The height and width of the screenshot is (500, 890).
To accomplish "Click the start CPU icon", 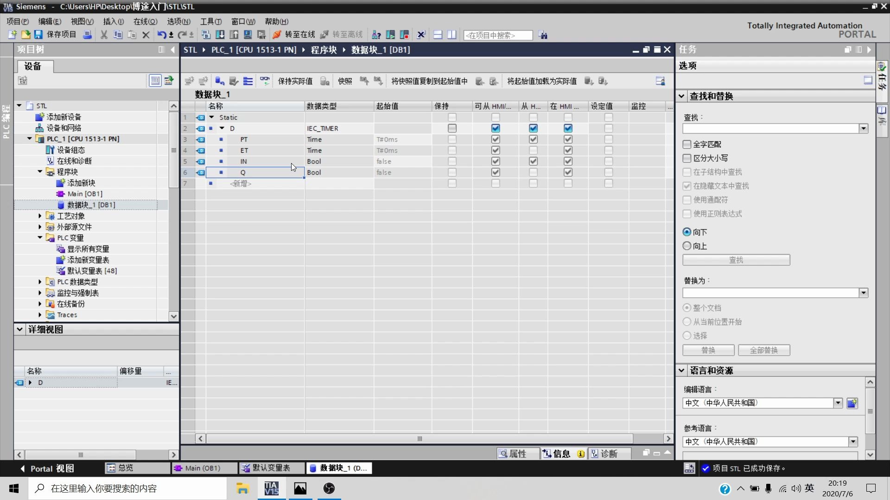I will point(390,35).
